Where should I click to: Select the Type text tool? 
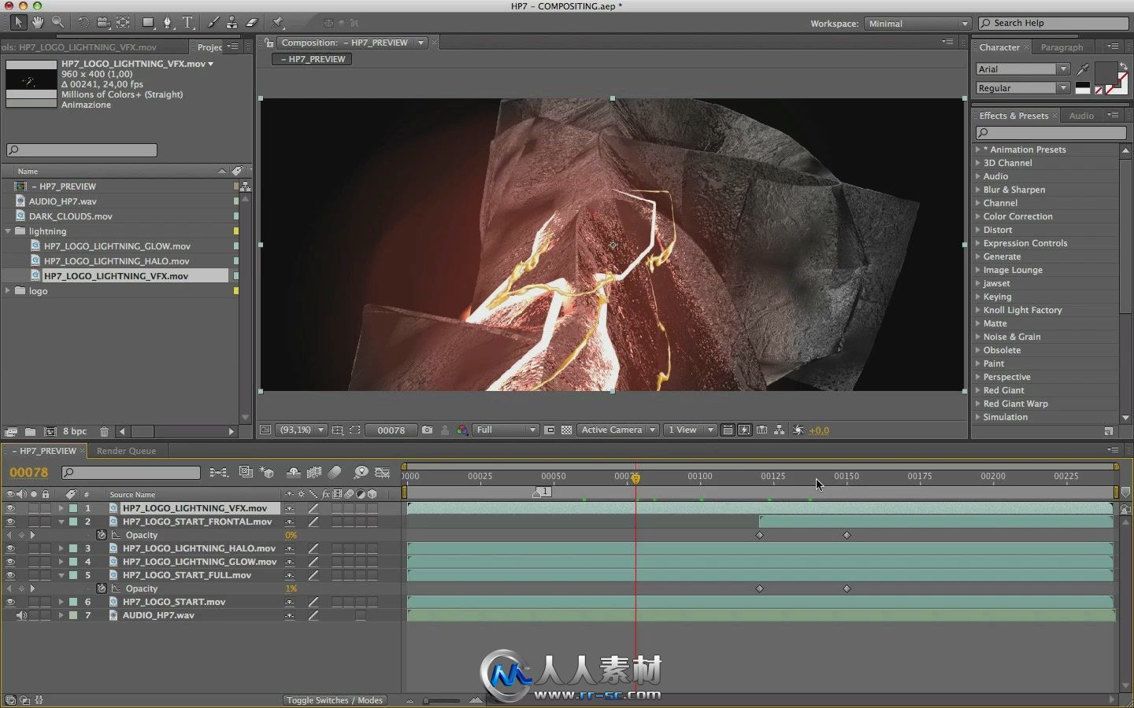[188, 23]
